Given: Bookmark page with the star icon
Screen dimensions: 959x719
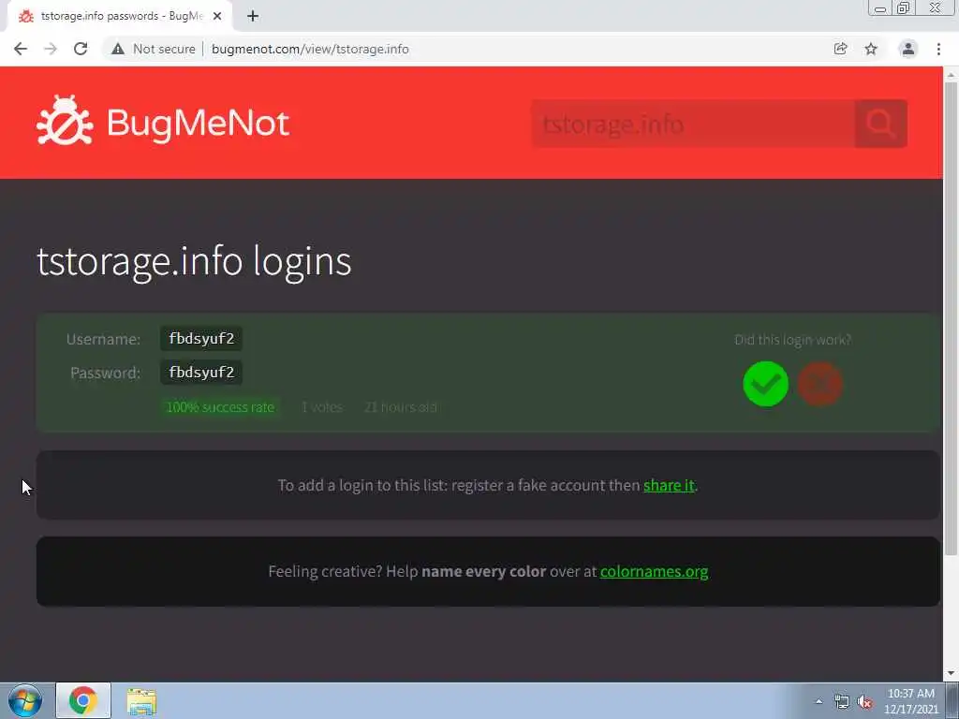Looking at the screenshot, I should 871,49.
